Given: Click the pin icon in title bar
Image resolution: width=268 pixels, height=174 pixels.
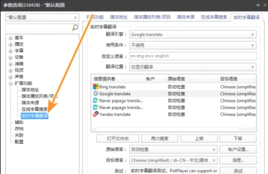Looking at the screenshot, I should (x=258, y=5).
